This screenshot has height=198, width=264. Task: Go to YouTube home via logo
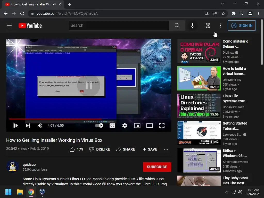pyautogui.click(x=30, y=26)
